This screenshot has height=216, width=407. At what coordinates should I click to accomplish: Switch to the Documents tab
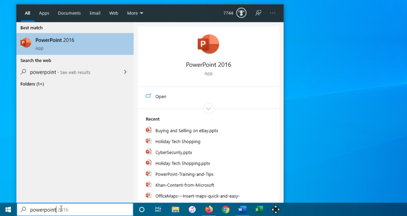coord(69,13)
